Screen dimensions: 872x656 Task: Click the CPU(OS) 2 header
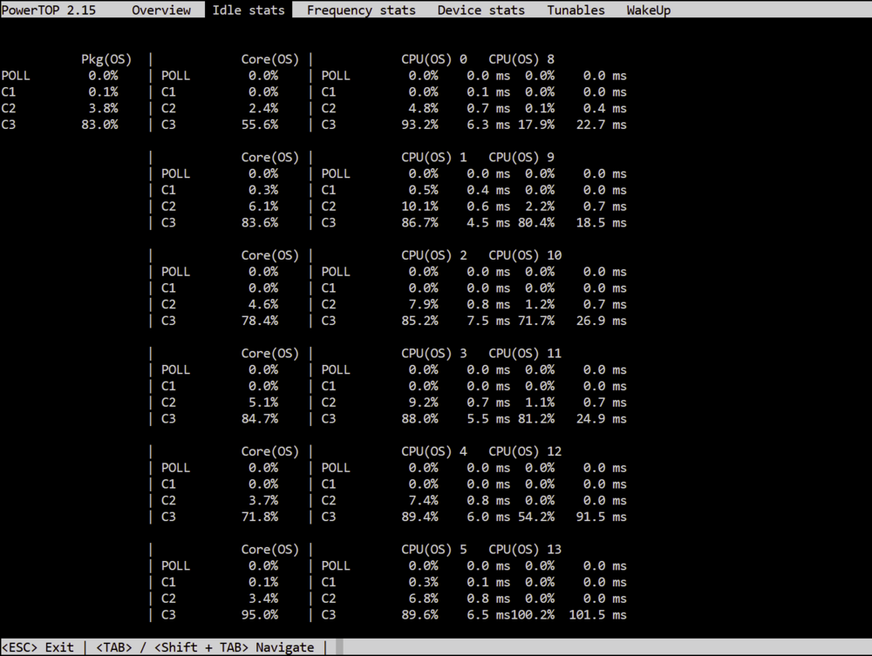point(434,255)
